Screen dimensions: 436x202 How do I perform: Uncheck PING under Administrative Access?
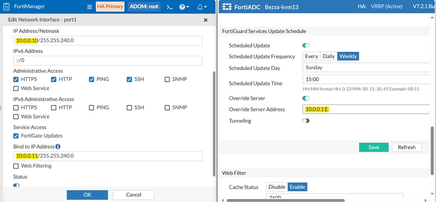pyautogui.click(x=92, y=79)
